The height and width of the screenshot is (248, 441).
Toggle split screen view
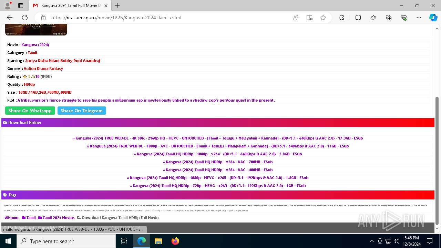pos(358,18)
